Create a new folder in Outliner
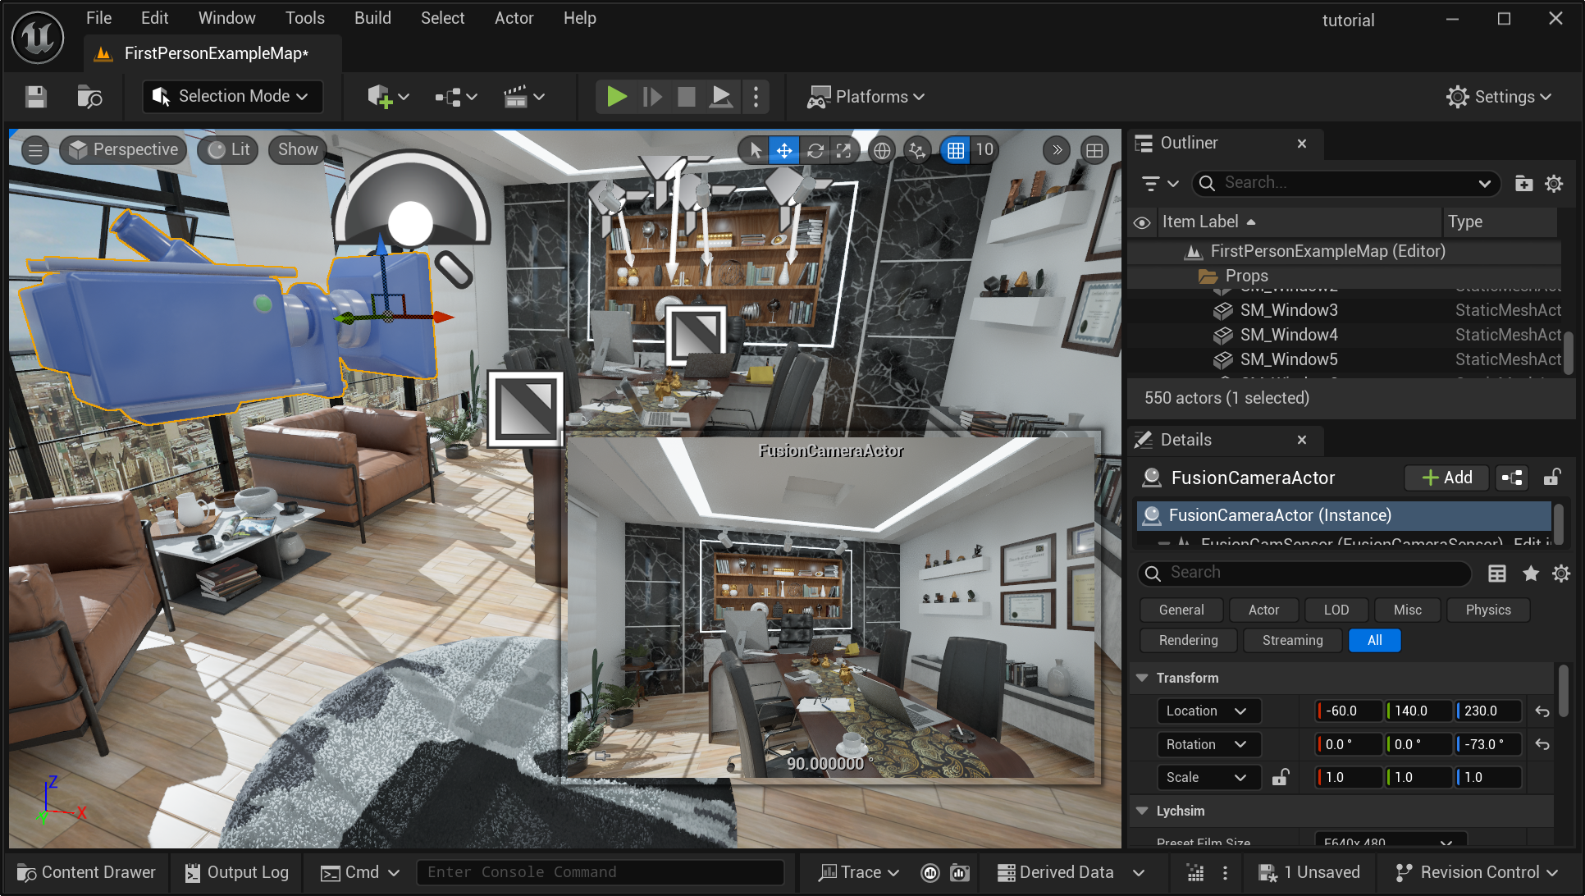The width and height of the screenshot is (1585, 896). coord(1523,184)
